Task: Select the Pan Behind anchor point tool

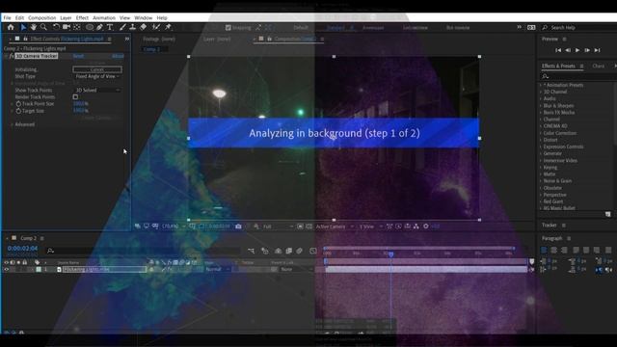Action: coord(77,27)
